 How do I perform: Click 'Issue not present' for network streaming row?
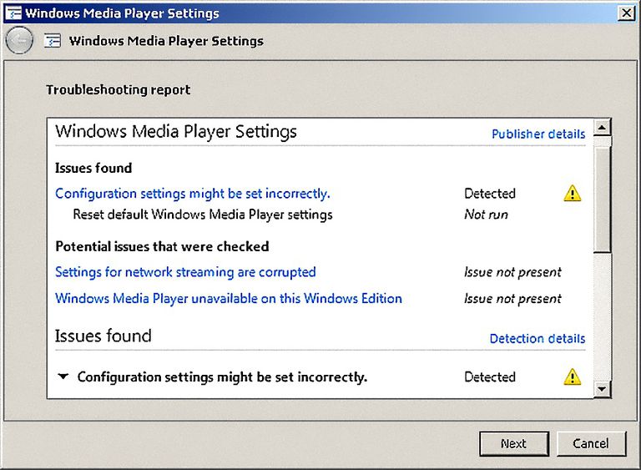tap(512, 272)
